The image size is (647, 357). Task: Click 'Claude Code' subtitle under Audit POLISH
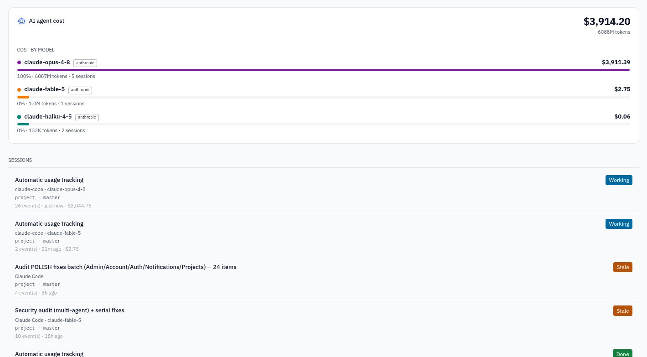tap(29, 277)
